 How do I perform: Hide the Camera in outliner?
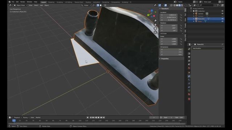(222, 14)
